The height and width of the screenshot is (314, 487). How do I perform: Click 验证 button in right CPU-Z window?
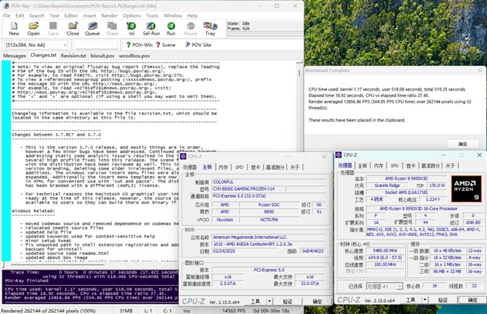click(443, 300)
